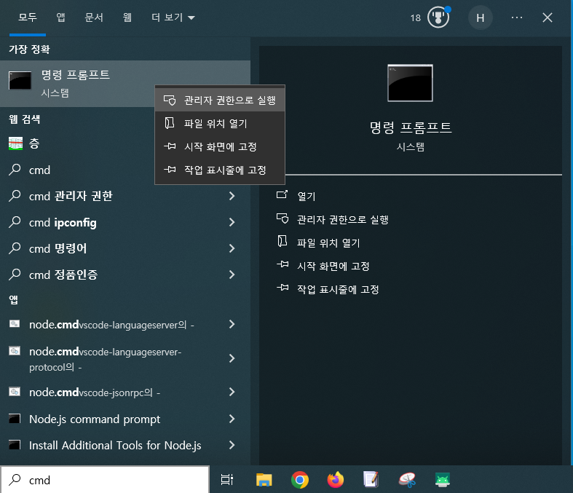Expand the cmd ipconfig suggestion arrow
Screen dimensions: 573x493
tap(232, 222)
